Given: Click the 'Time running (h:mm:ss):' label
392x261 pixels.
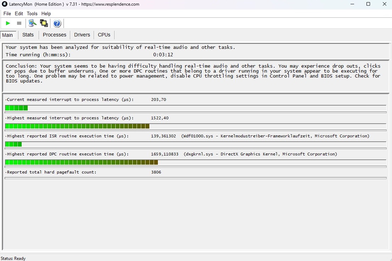Looking at the screenshot, I should tap(38, 55).
